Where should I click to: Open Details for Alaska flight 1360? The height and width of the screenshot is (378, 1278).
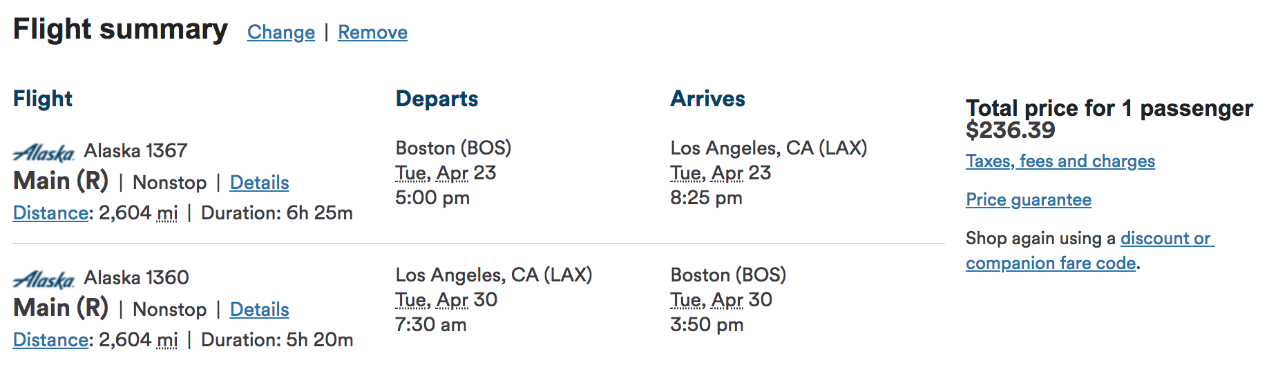coord(259,310)
